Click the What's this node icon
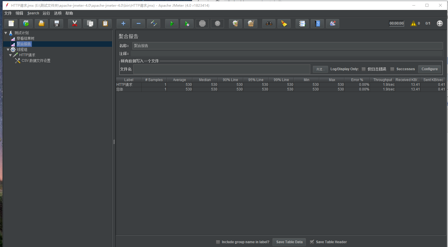Screen dimensions: 448x247 click(333, 23)
